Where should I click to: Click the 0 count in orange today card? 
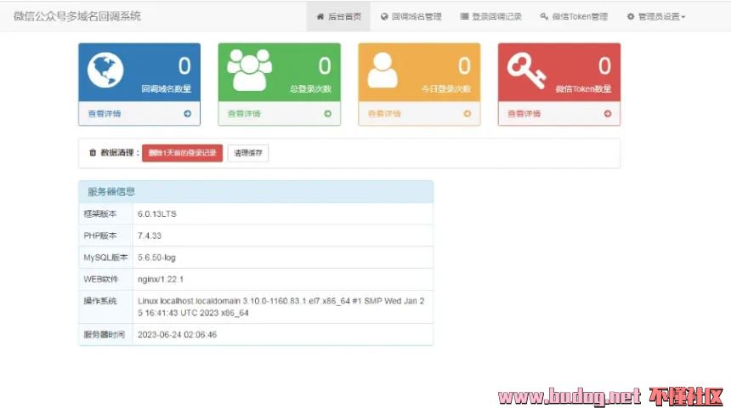coord(464,65)
